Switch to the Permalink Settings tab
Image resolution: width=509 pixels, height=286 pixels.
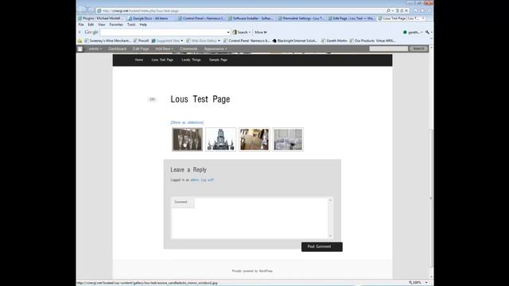coord(301,18)
